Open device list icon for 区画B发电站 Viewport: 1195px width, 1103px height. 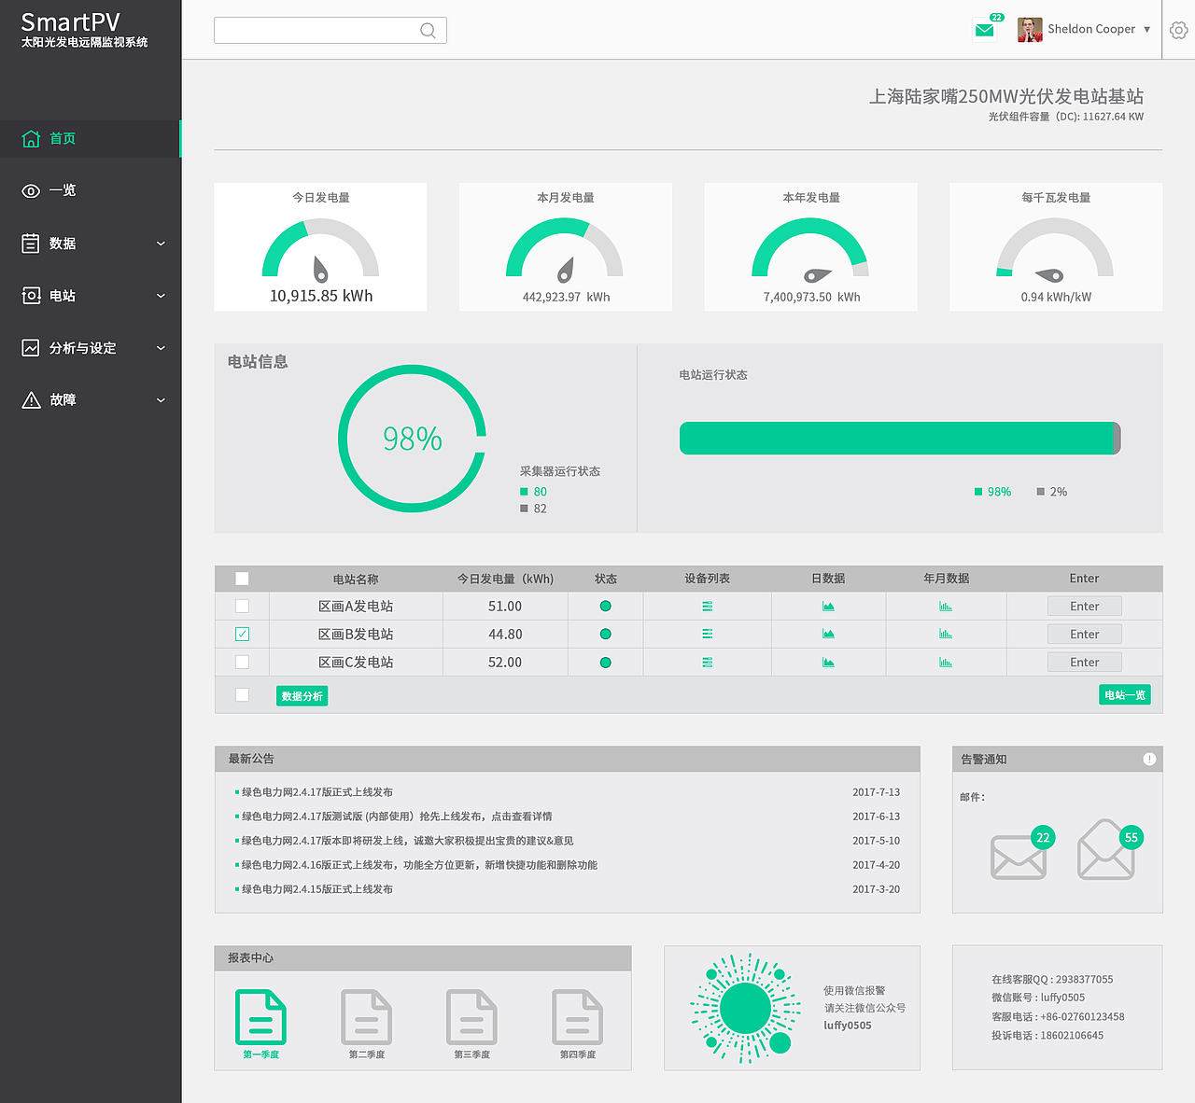click(x=708, y=635)
